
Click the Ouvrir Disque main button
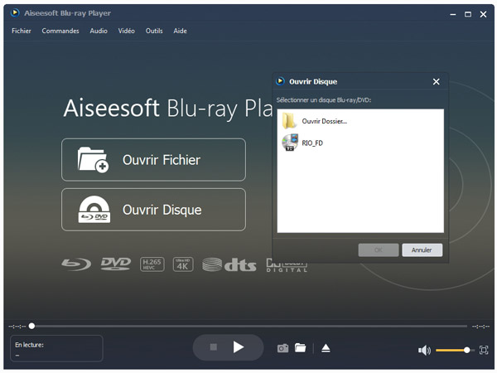(x=153, y=210)
